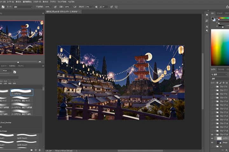Toggle pressure for opacity icon
229x152 pixels.
55,7
